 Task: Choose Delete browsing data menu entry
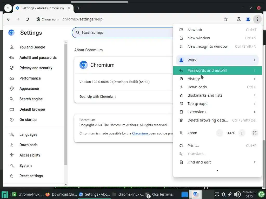coord(217,120)
